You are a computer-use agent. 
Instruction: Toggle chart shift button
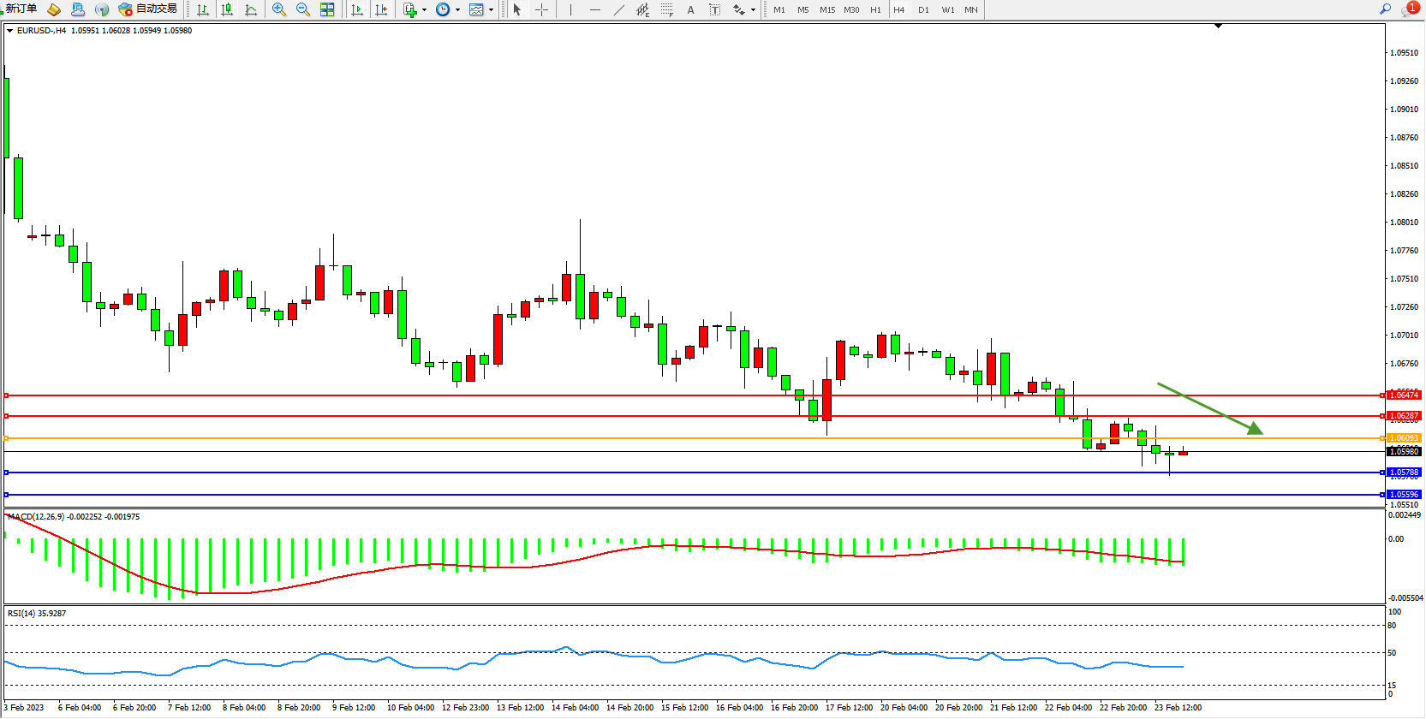tap(381, 9)
